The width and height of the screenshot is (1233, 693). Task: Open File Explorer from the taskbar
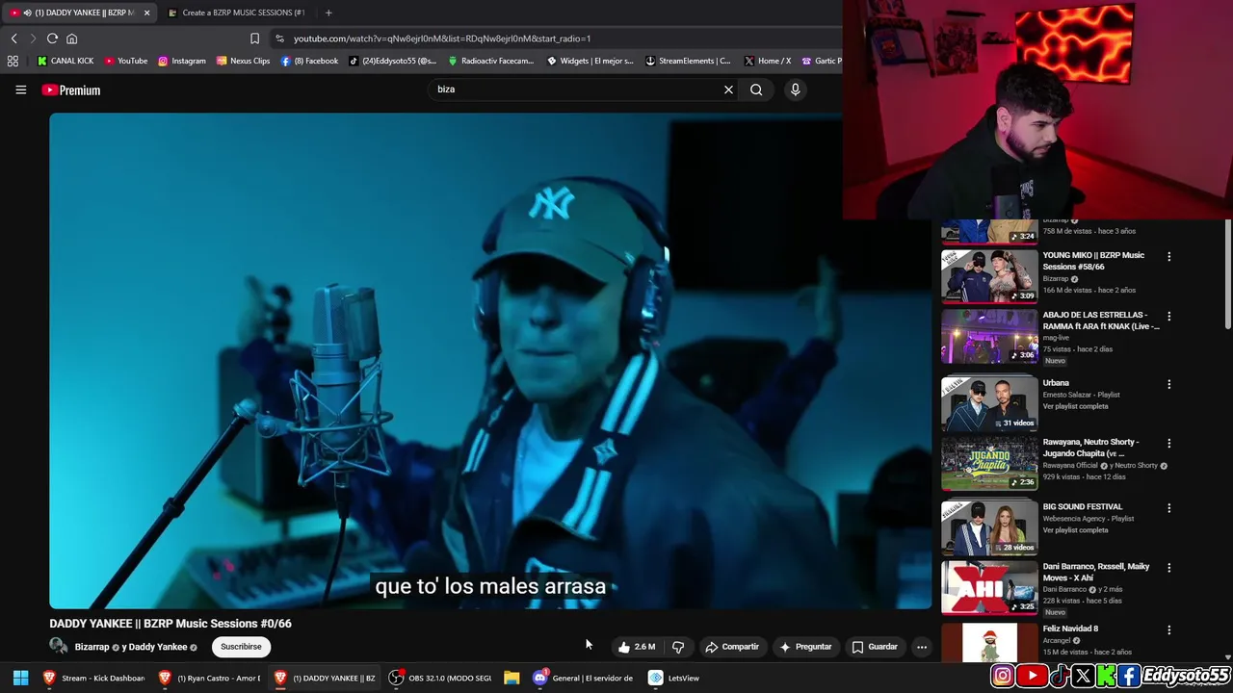[x=512, y=678]
